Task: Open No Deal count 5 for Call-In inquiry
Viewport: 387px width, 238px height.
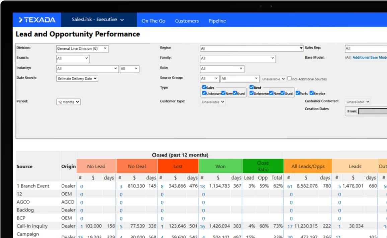Action: click(121, 226)
